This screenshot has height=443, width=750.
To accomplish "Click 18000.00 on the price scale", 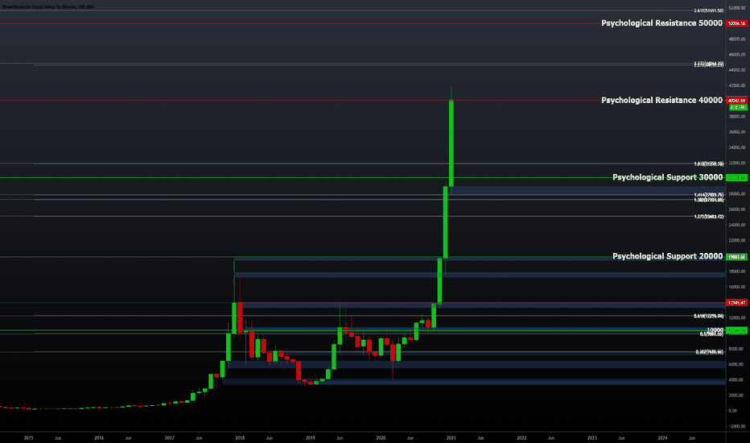I will pyautogui.click(x=737, y=271).
